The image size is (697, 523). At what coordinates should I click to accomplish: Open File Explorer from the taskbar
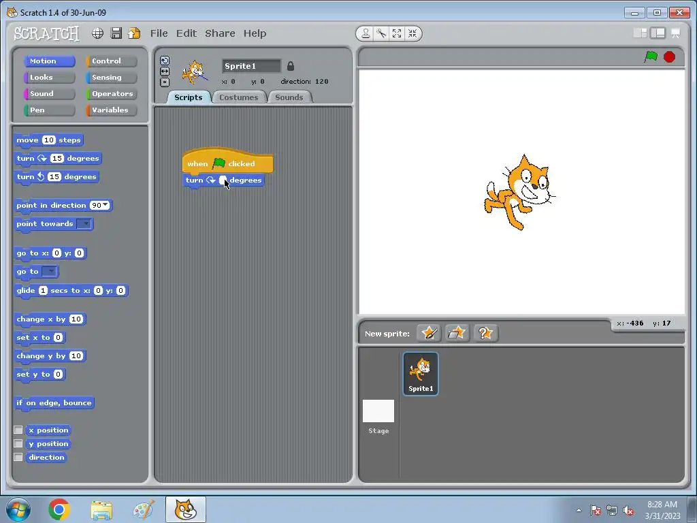coord(101,509)
